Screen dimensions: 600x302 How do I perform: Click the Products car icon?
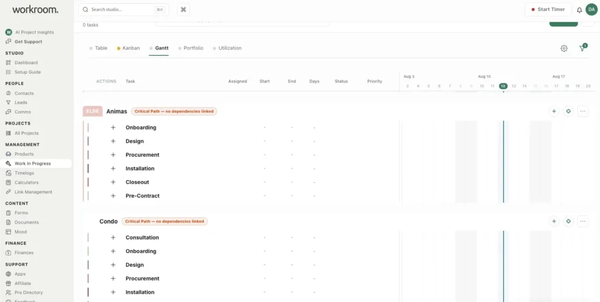point(8,154)
